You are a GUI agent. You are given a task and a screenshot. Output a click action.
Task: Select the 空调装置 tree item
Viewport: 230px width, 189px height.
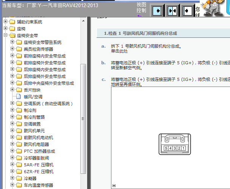pyautogui.click(x=32, y=124)
